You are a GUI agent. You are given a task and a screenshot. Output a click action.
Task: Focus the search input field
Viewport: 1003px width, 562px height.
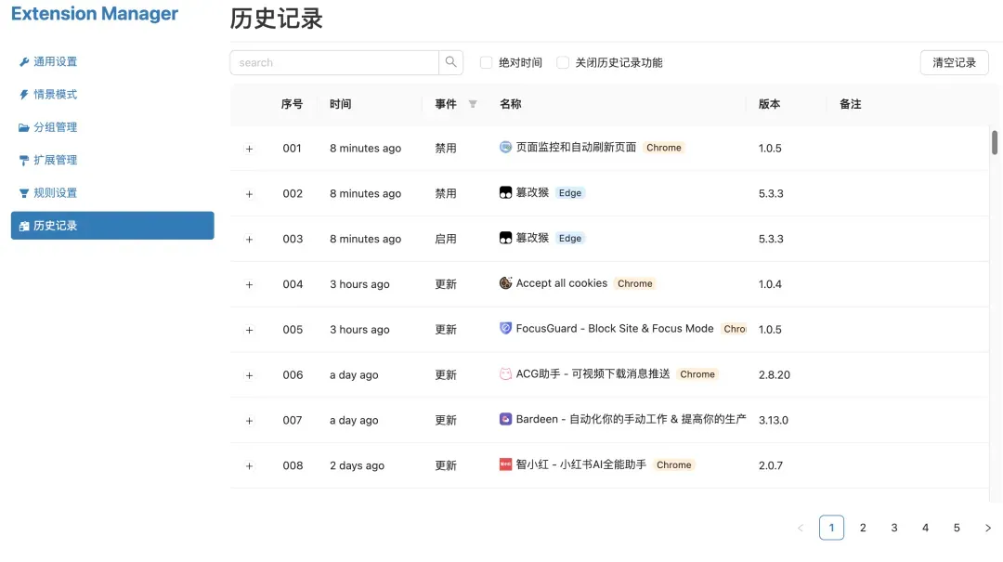tap(334, 62)
